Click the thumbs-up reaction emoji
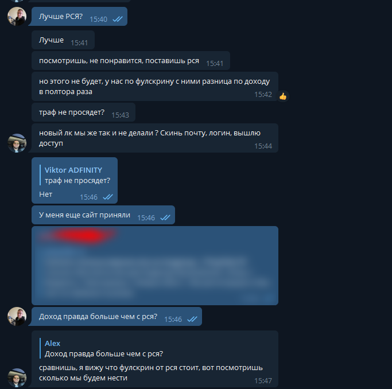Viewport: 392px width, 389px height. (283, 96)
